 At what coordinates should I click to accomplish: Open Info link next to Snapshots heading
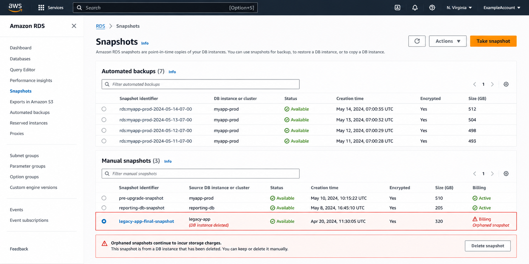coord(145,43)
